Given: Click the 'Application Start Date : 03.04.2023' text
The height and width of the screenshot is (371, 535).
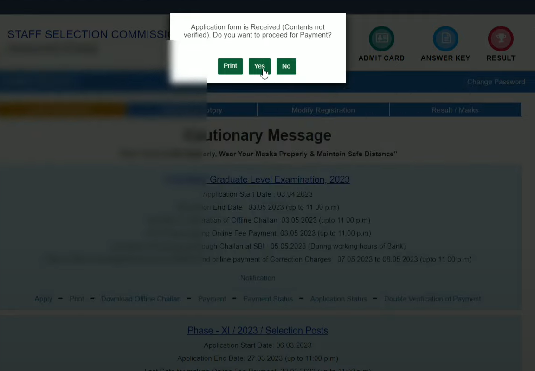Looking at the screenshot, I should (x=258, y=194).
